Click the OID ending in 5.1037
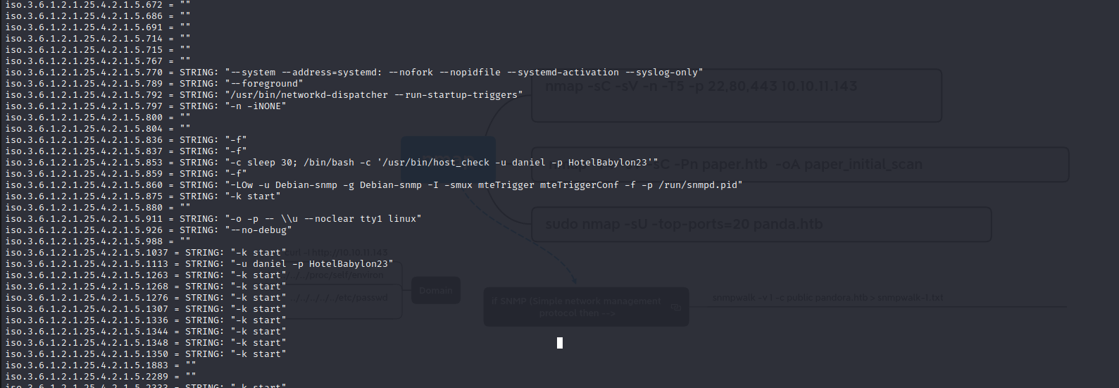The image size is (1119, 388). tap(87, 253)
